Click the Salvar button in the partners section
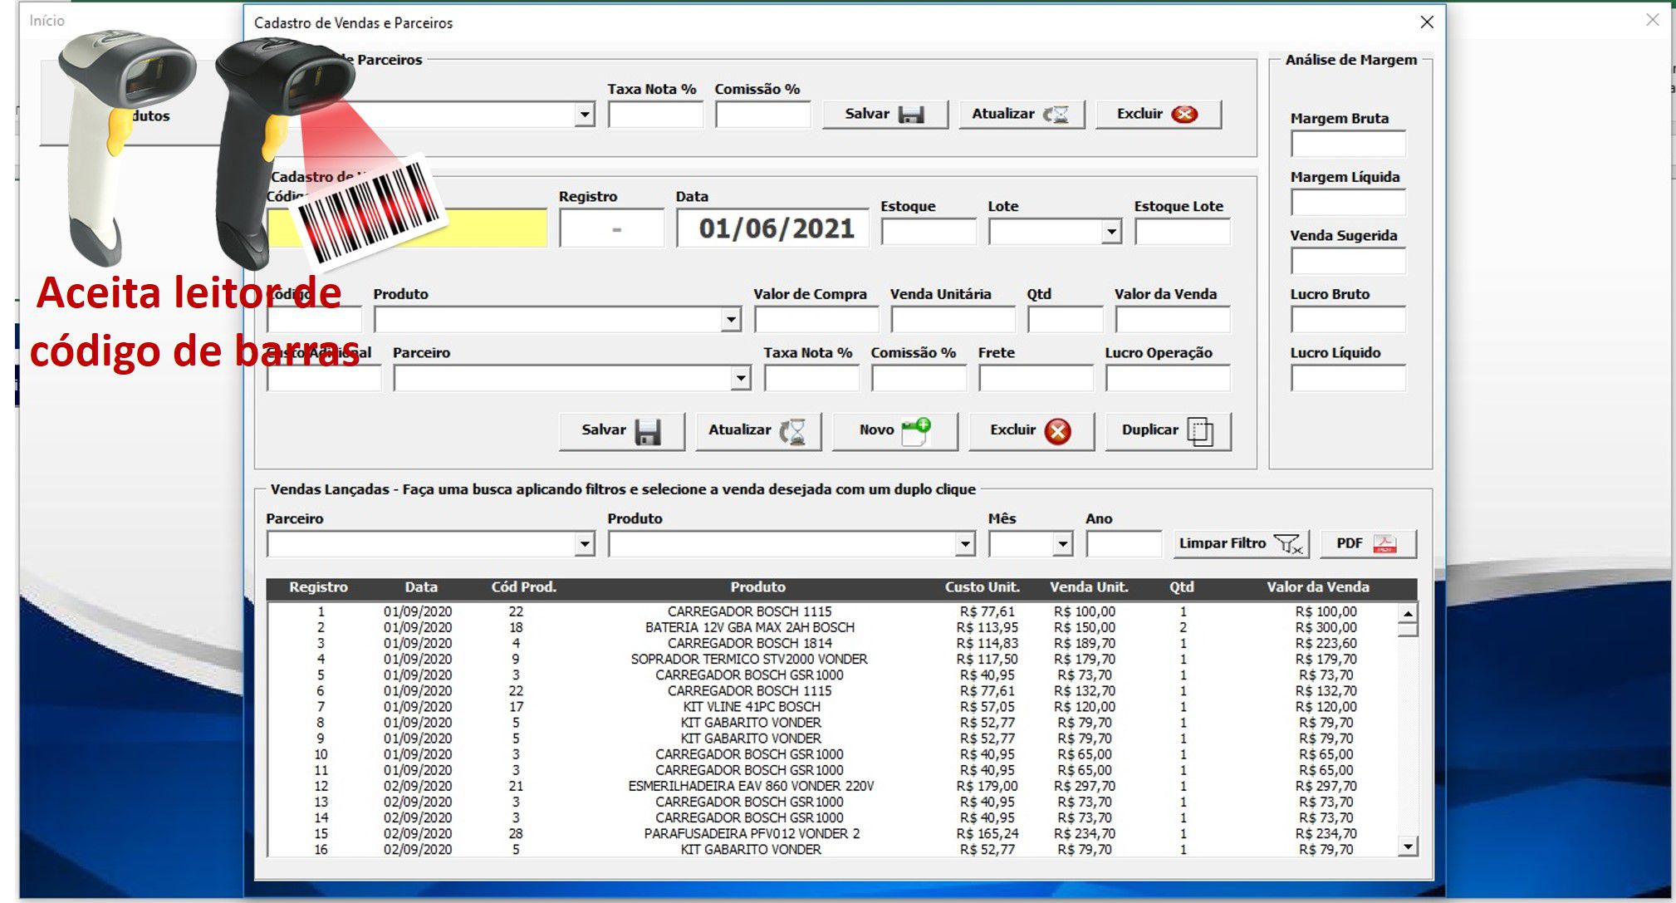Image resolution: width=1676 pixels, height=903 pixels. [885, 114]
